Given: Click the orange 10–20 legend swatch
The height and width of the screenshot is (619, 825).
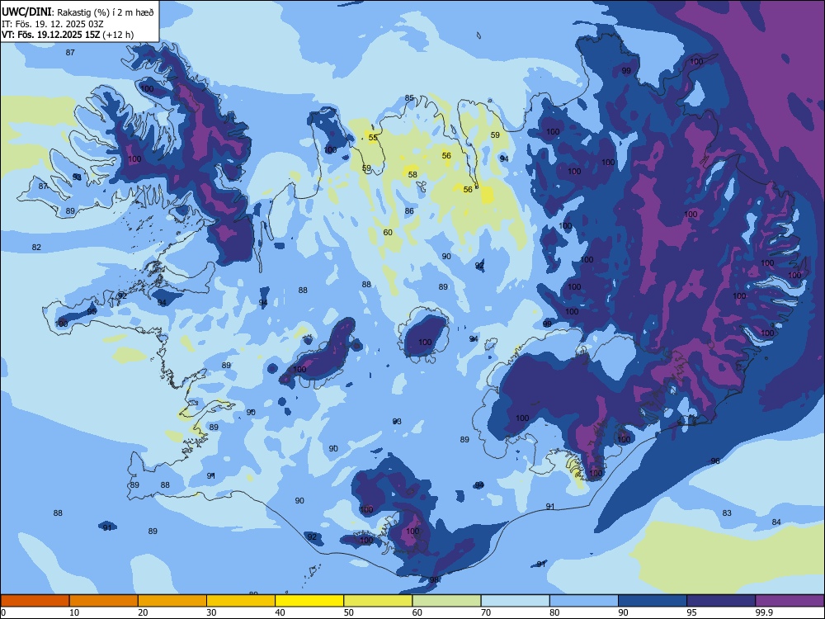Looking at the screenshot, I should [104, 601].
